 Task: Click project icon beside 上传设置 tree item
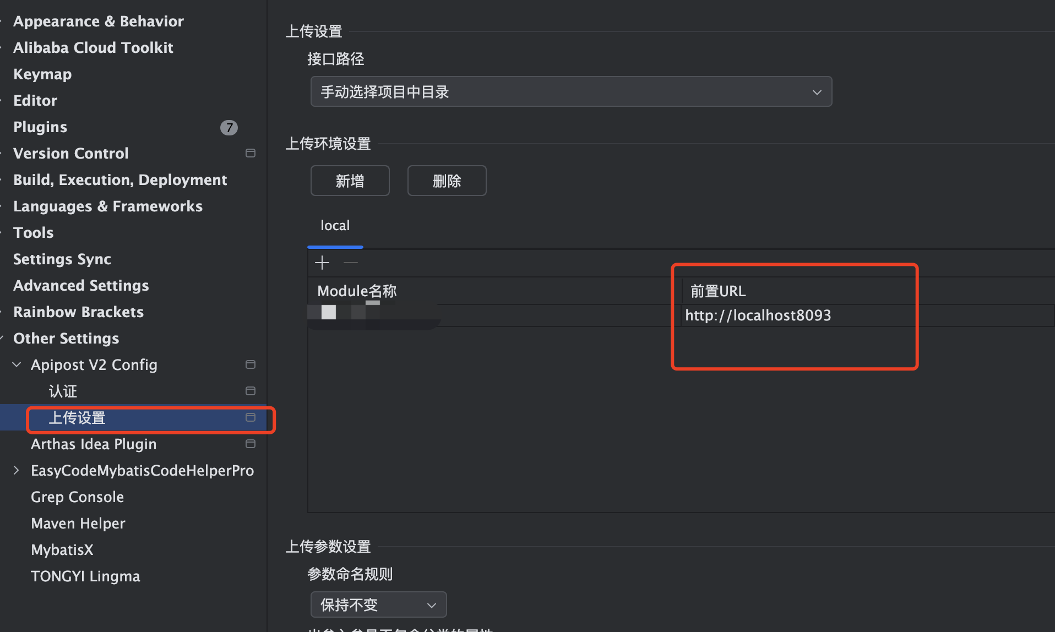tap(251, 417)
